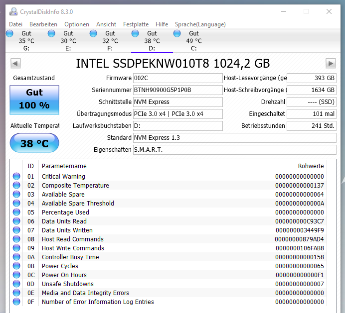
Task: Click the Rohwerte column header
Action: pyautogui.click(x=292, y=166)
